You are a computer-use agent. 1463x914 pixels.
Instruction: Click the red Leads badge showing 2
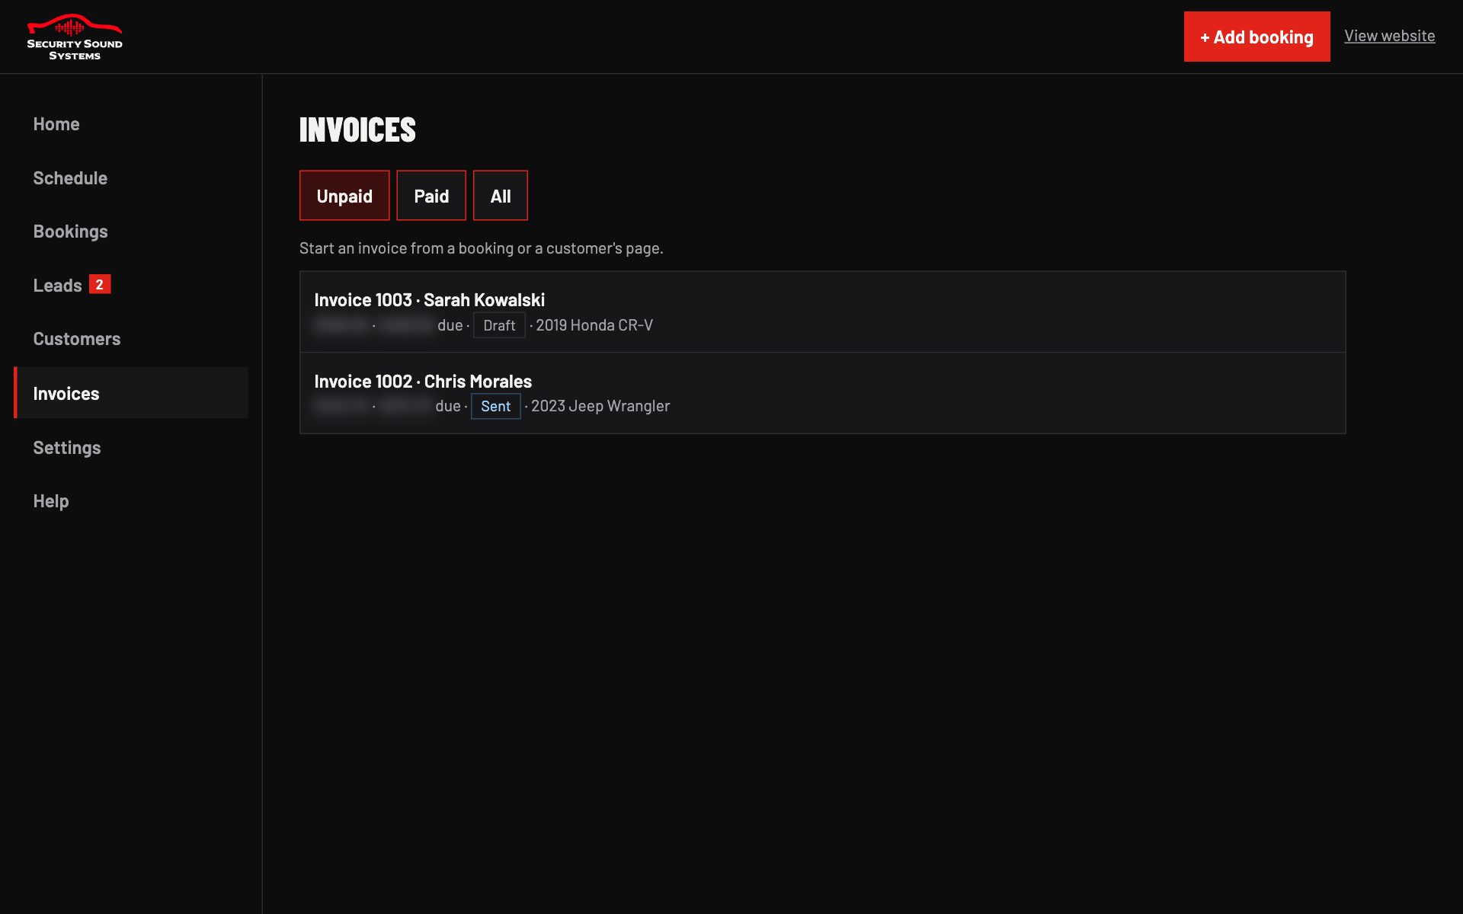pyautogui.click(x=100, y=284)
